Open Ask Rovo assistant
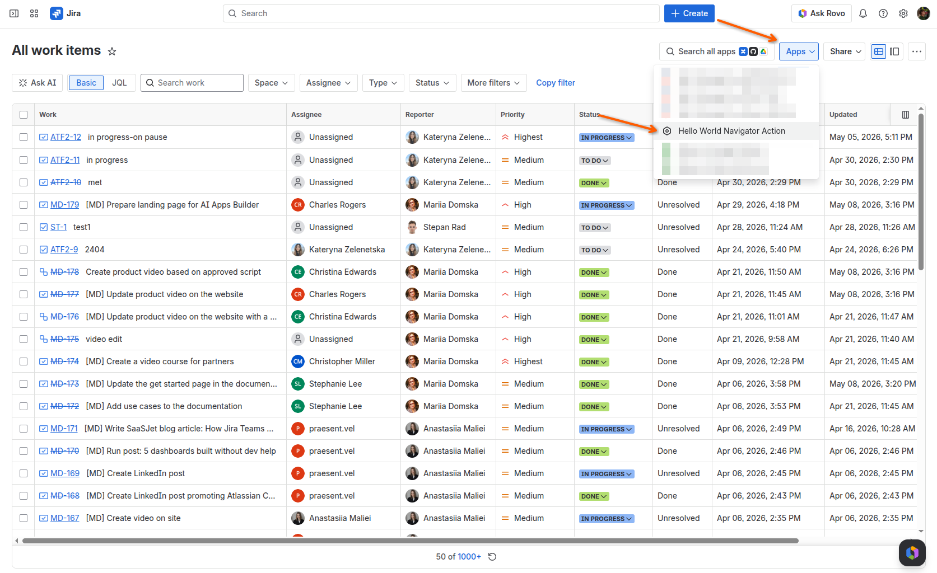The width and height of the screenshot is (937, 573). (822, 13)
